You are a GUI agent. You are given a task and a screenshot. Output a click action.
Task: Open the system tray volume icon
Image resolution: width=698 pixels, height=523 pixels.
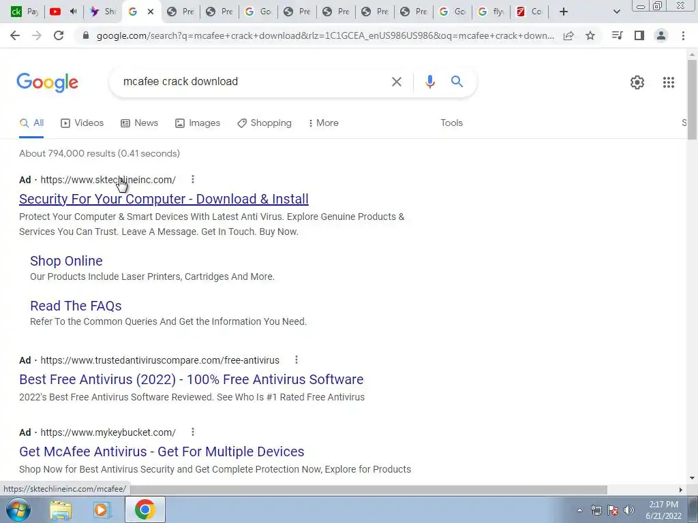pyautogui.click(x=629, y=510)
